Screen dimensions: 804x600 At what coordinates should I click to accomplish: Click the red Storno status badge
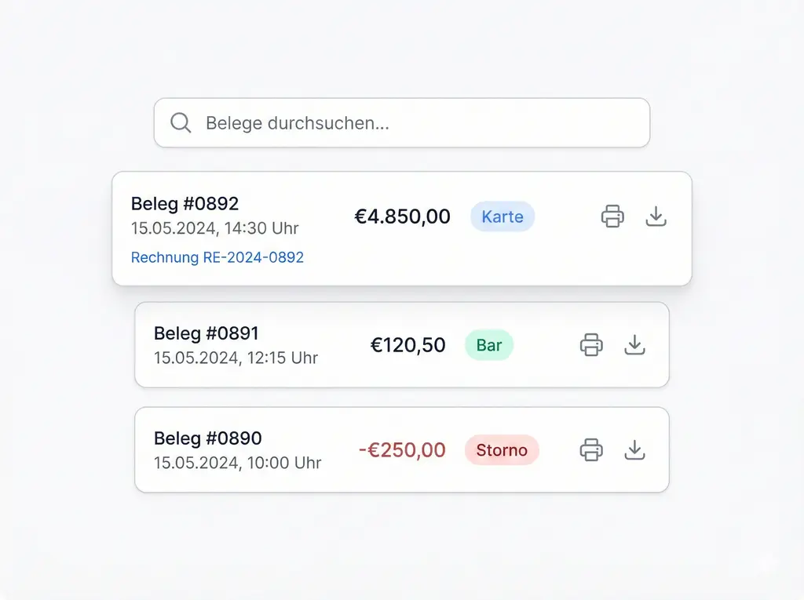502,450
